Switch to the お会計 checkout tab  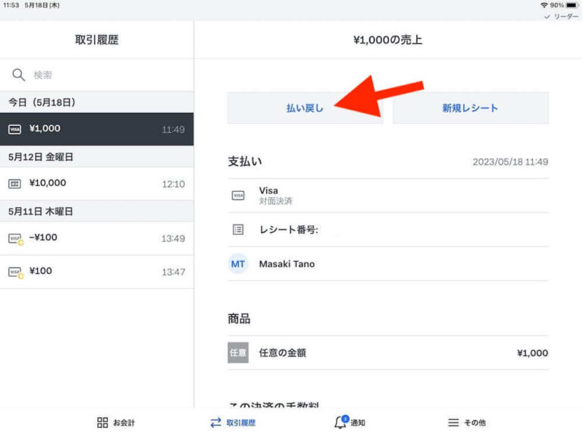click(x=116, y=423)
